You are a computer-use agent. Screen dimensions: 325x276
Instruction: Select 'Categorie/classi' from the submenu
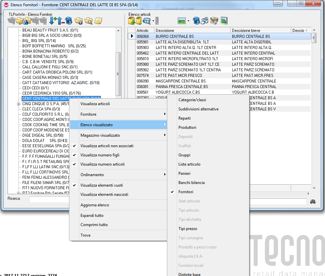pos(192,100)
